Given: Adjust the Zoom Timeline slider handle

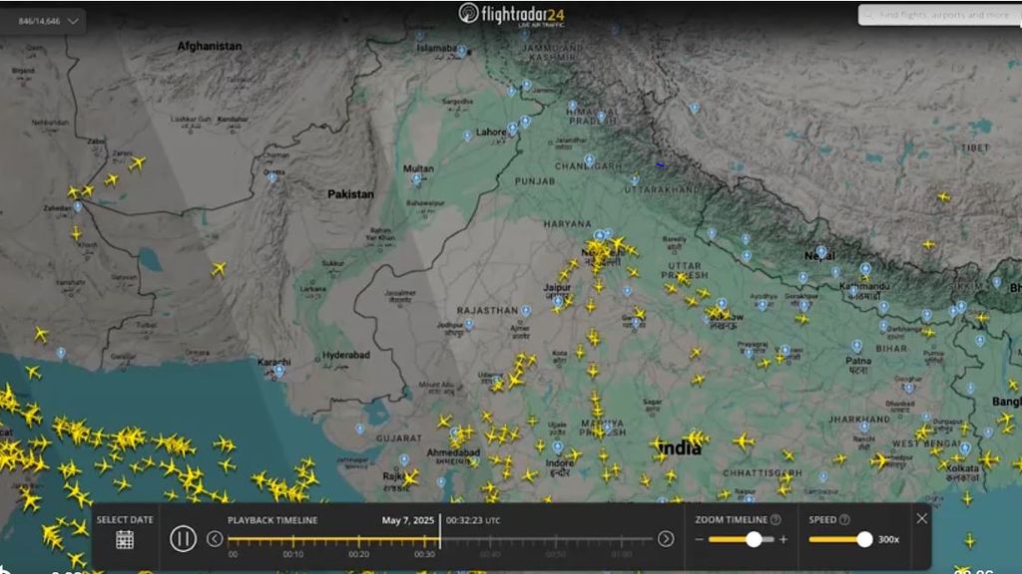Looking at the screenshot, I should click(x=754, y=539).
